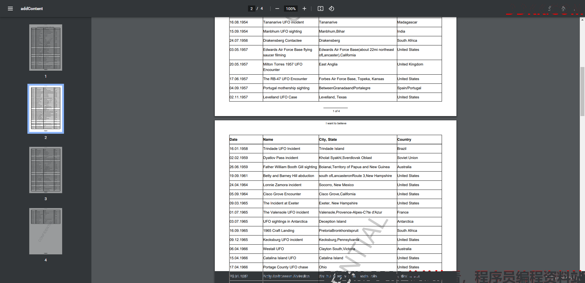The width and height of the screenshot is (585, 283).
Task: Click the 'Madagascar' country cell
Action: [x=419, y=22]
